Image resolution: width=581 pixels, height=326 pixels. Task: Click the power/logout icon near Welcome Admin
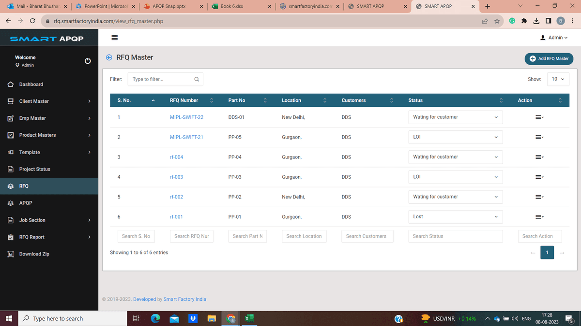coord(88,60)
